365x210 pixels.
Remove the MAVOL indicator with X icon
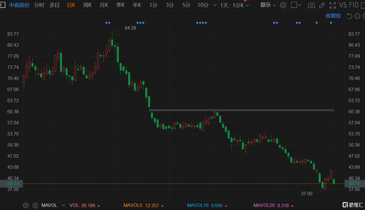(x=35, y=205)
